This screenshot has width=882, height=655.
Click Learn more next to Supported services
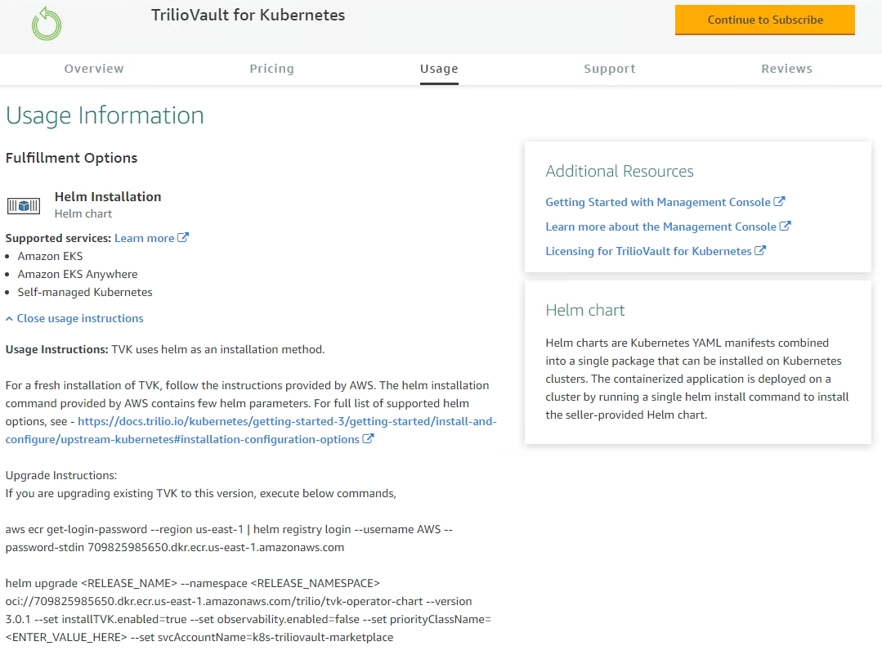pyautogui.click(x=144, y=238)
